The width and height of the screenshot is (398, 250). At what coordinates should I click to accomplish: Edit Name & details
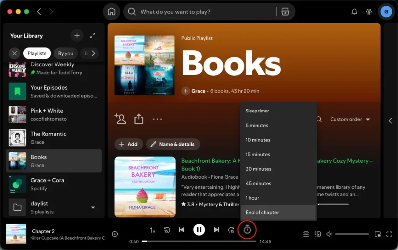point(173,144)
